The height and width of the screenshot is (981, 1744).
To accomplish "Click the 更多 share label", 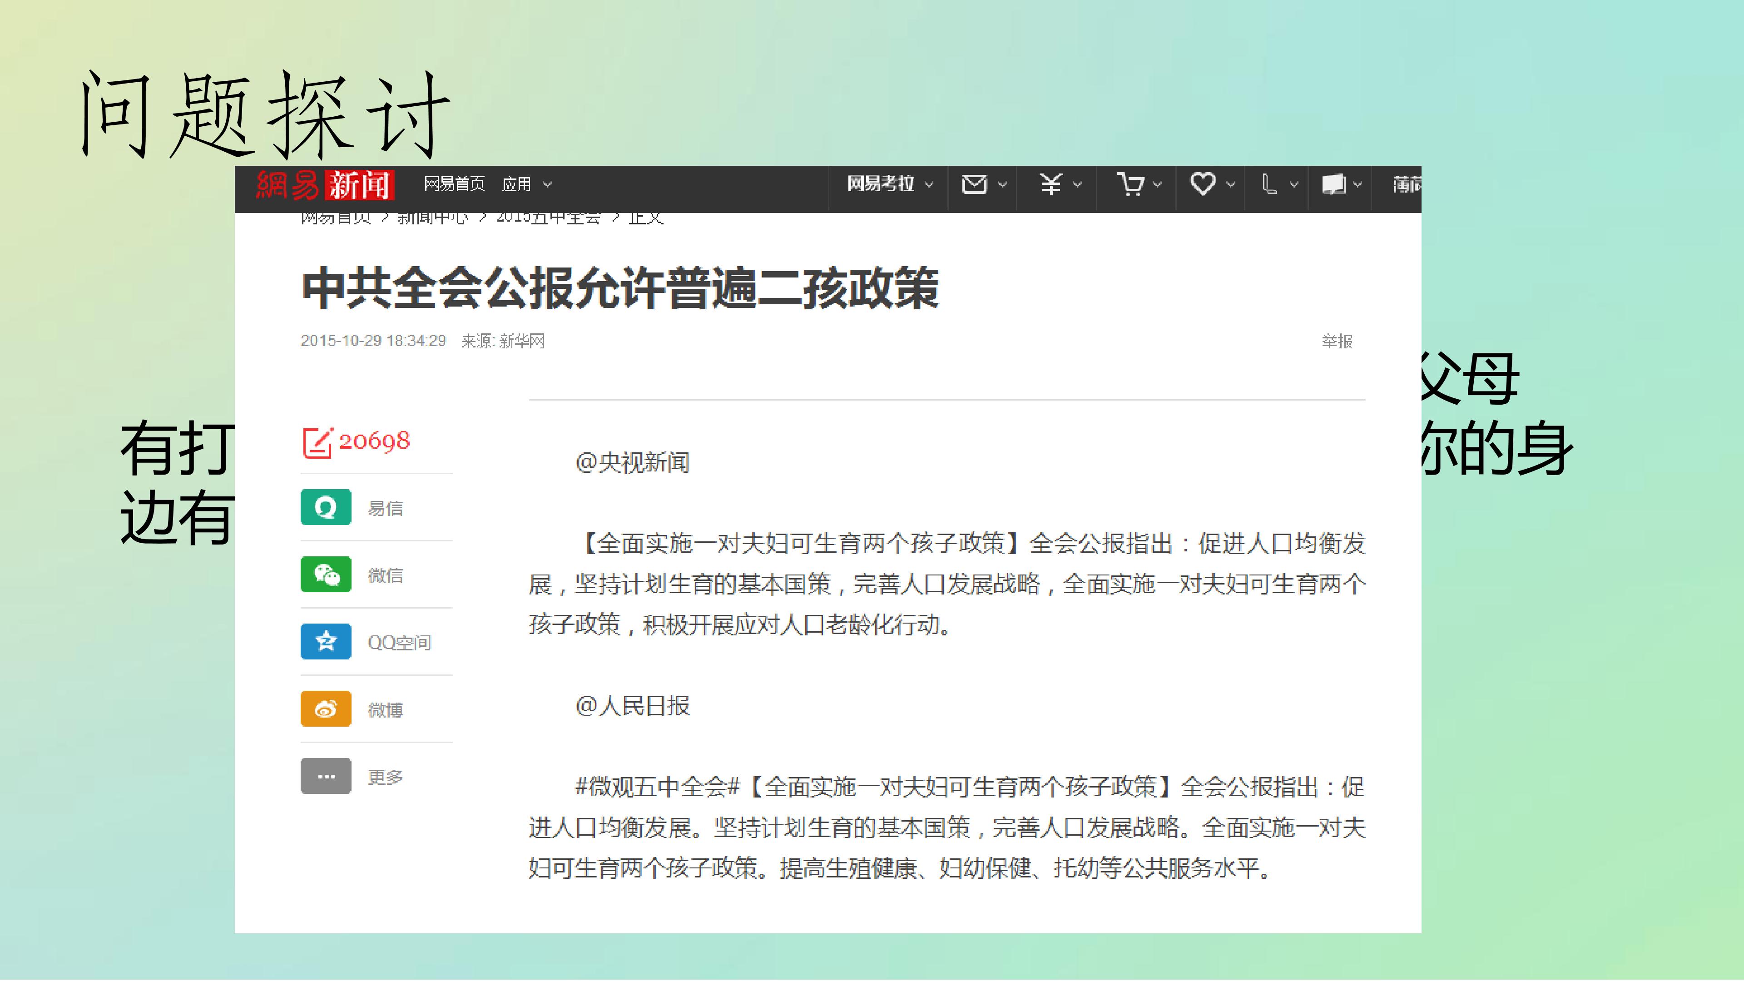I will (385, 777).
